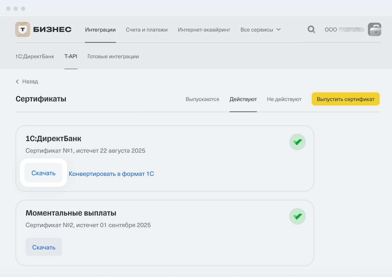Show certificates in Выпускаются tab
The width and height of the screenshot is (392, 277).
pos(202,99)
